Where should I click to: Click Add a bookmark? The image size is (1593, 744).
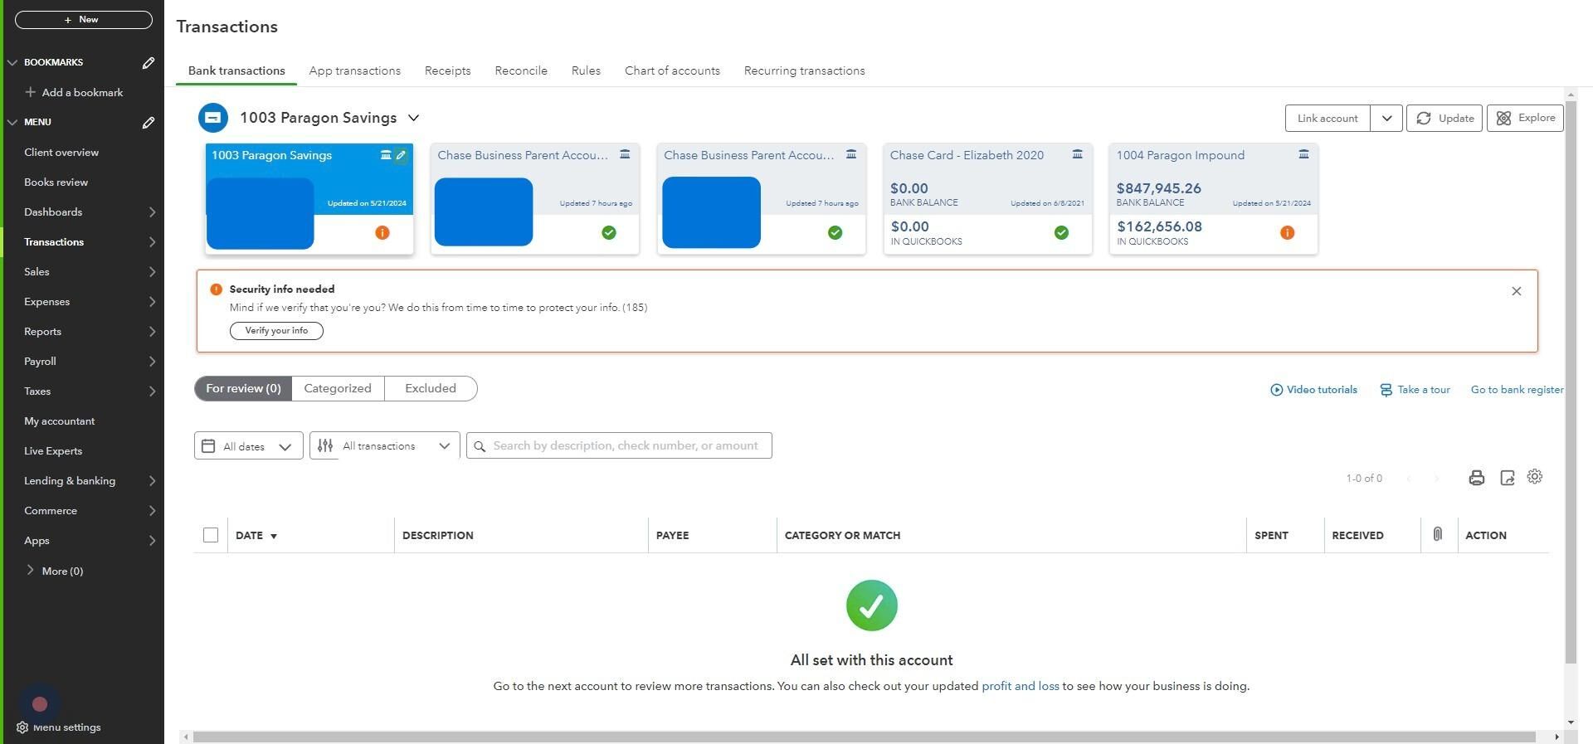coord(75,93)
